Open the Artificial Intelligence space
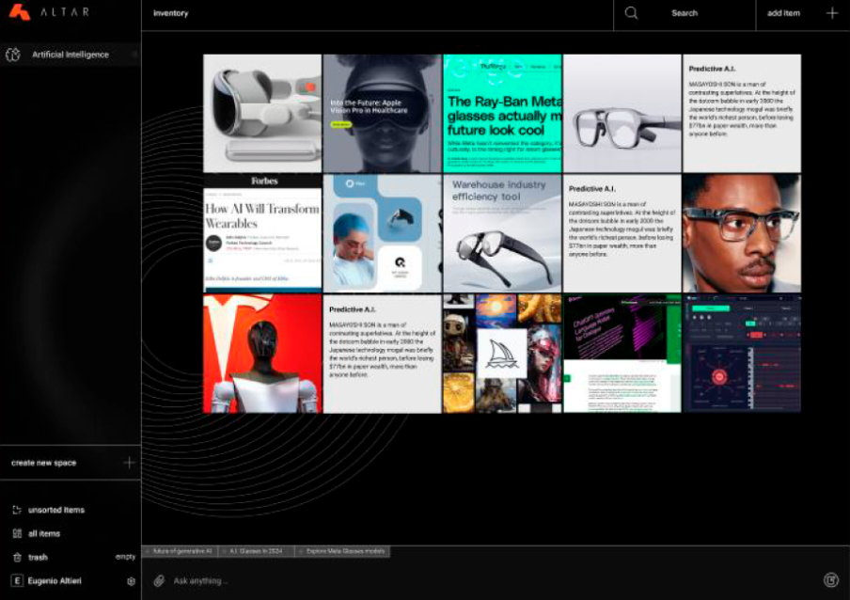Viewport: 850px width, 600px height. (x=70, y=55)
